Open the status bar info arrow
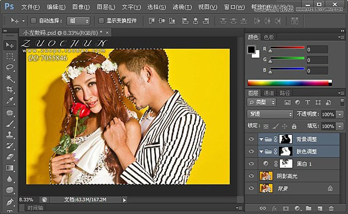348x214 pixels. click(x=124, y=200)
